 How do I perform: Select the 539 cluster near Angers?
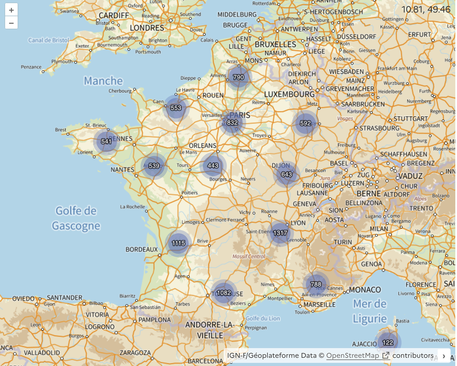(x=154, y=166)
